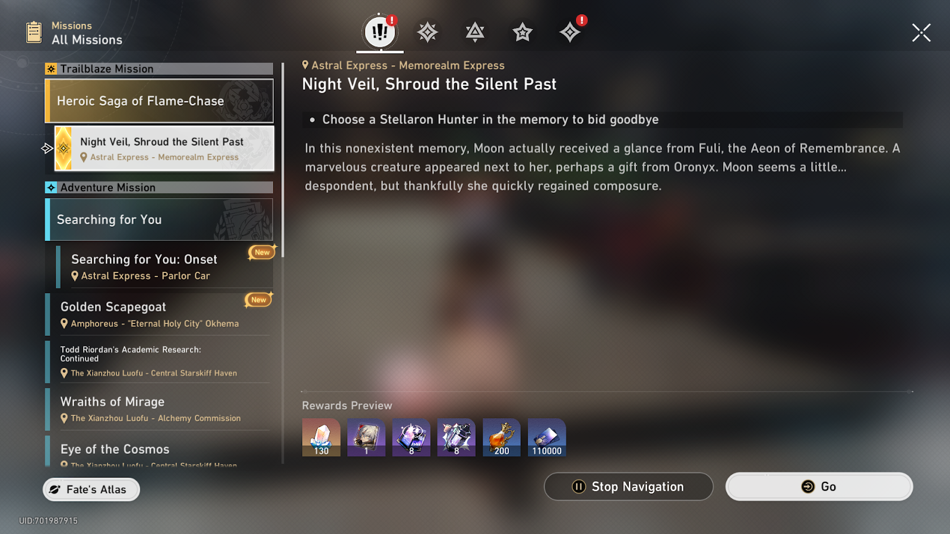This screenshot has height=534, width=950.
Task: Select the All Missions filter tab icon
Action: pos(380,32)
